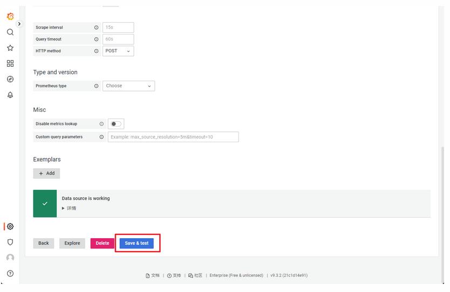Add an exemplar with Add button
This screenshot has width=450, height=292.
pos(46,173)
